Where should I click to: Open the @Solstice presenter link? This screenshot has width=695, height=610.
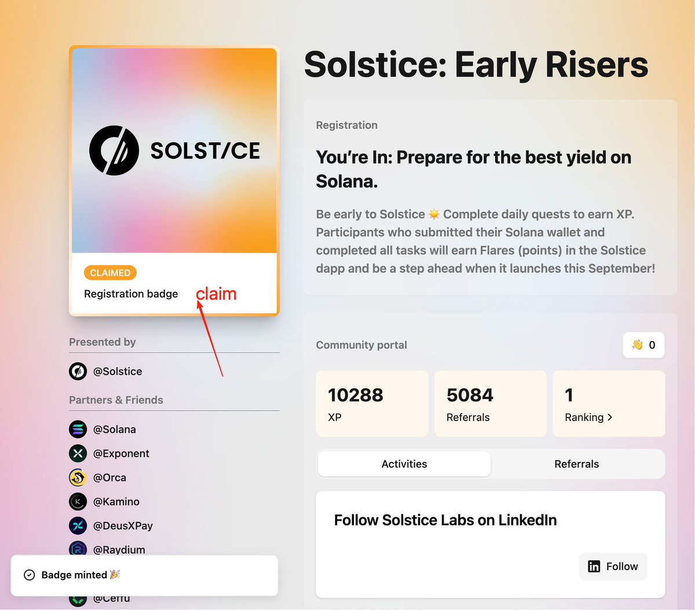(x=118, y=371)
